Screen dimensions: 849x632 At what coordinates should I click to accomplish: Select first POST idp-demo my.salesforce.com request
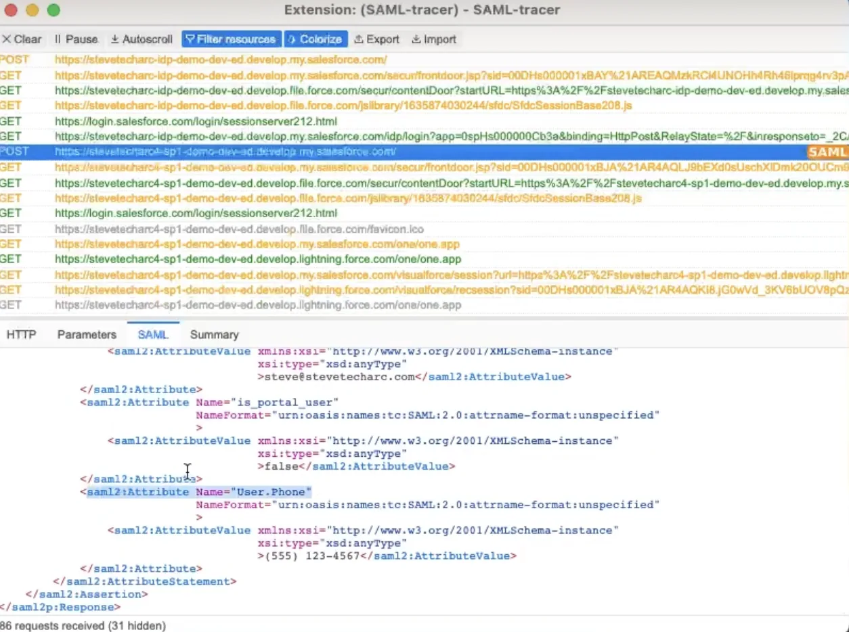pyautogui.click(x=424, y=60)
